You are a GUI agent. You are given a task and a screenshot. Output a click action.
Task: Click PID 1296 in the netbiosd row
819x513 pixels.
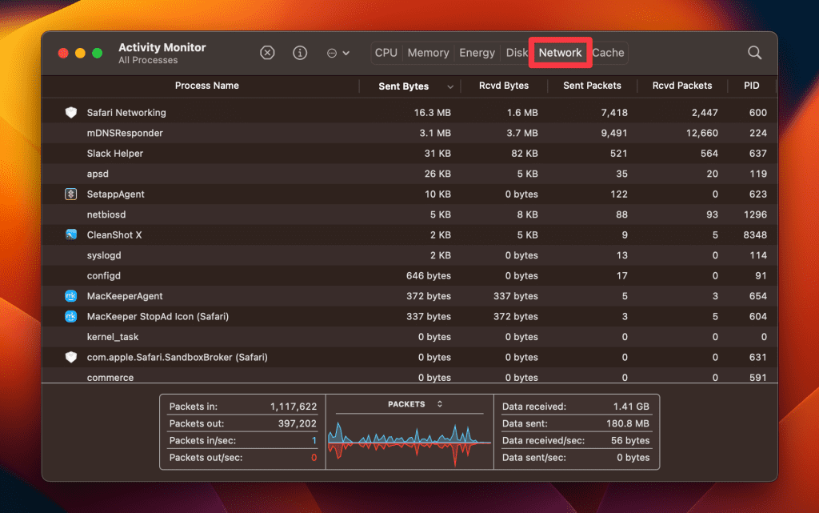(755, 214)
